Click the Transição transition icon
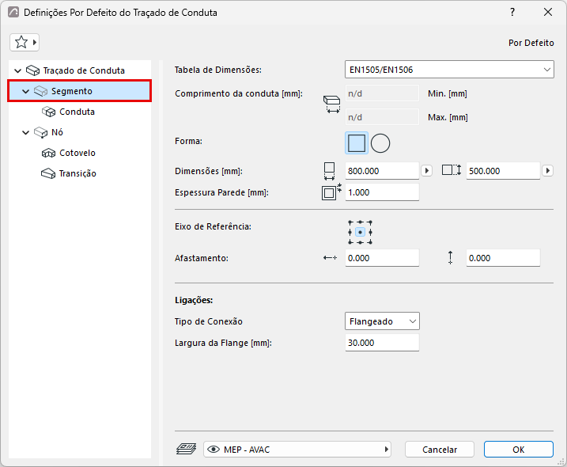 coord(48,174)
